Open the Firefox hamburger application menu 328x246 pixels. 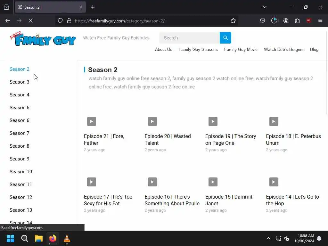(x=320, y=20)
